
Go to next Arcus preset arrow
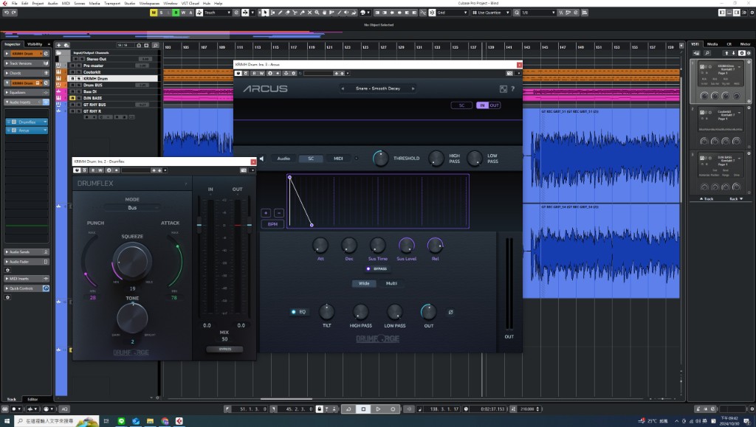click(x=413, y=88)
